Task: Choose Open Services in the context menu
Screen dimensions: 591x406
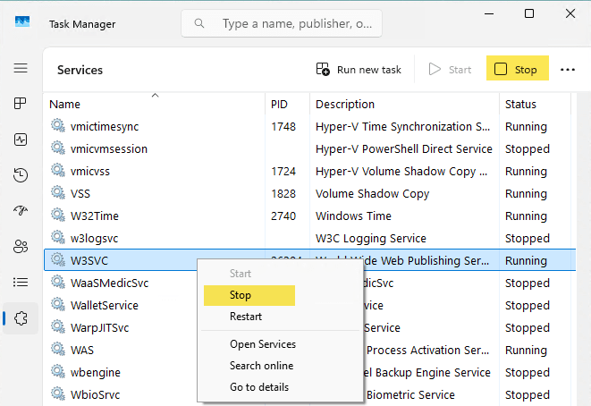Action: (263, 344)
